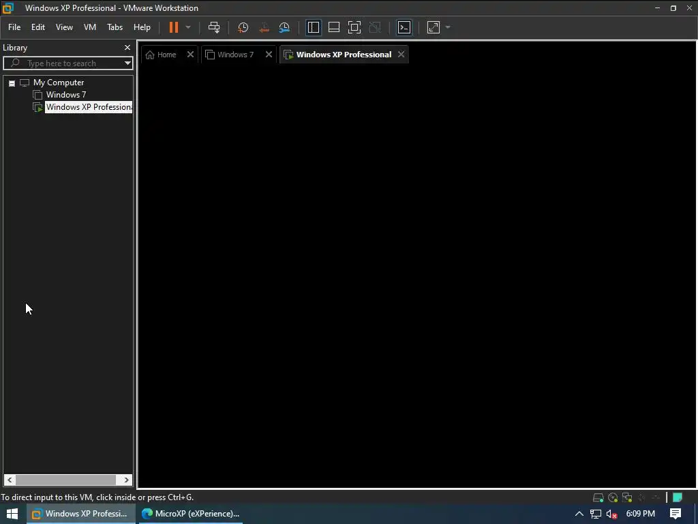Open the Tabs menu
Viewport: 698px width, 524px height.
(x=115, y=27)
